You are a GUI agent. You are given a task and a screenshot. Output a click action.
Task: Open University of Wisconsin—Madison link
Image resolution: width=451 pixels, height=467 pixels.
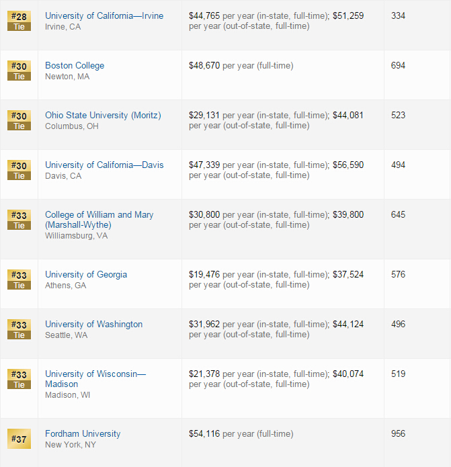tap(95, 379)
